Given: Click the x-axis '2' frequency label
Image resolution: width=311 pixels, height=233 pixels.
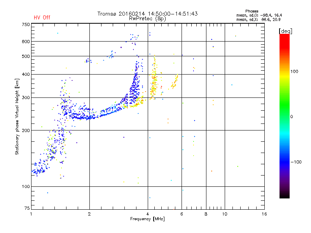Looking at the screenshot, I should click(x=89, y=214).
